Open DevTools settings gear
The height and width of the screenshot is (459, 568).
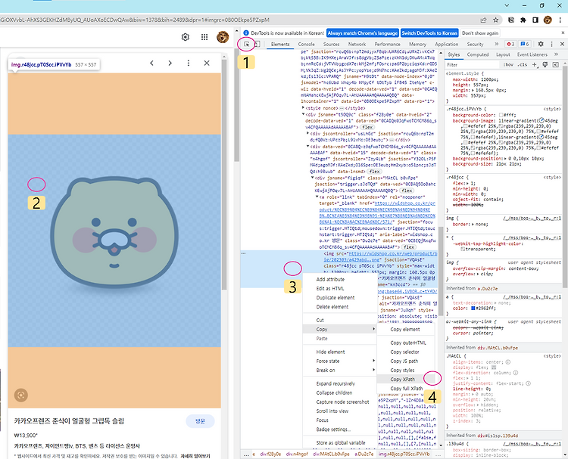(x=541, y=44)
